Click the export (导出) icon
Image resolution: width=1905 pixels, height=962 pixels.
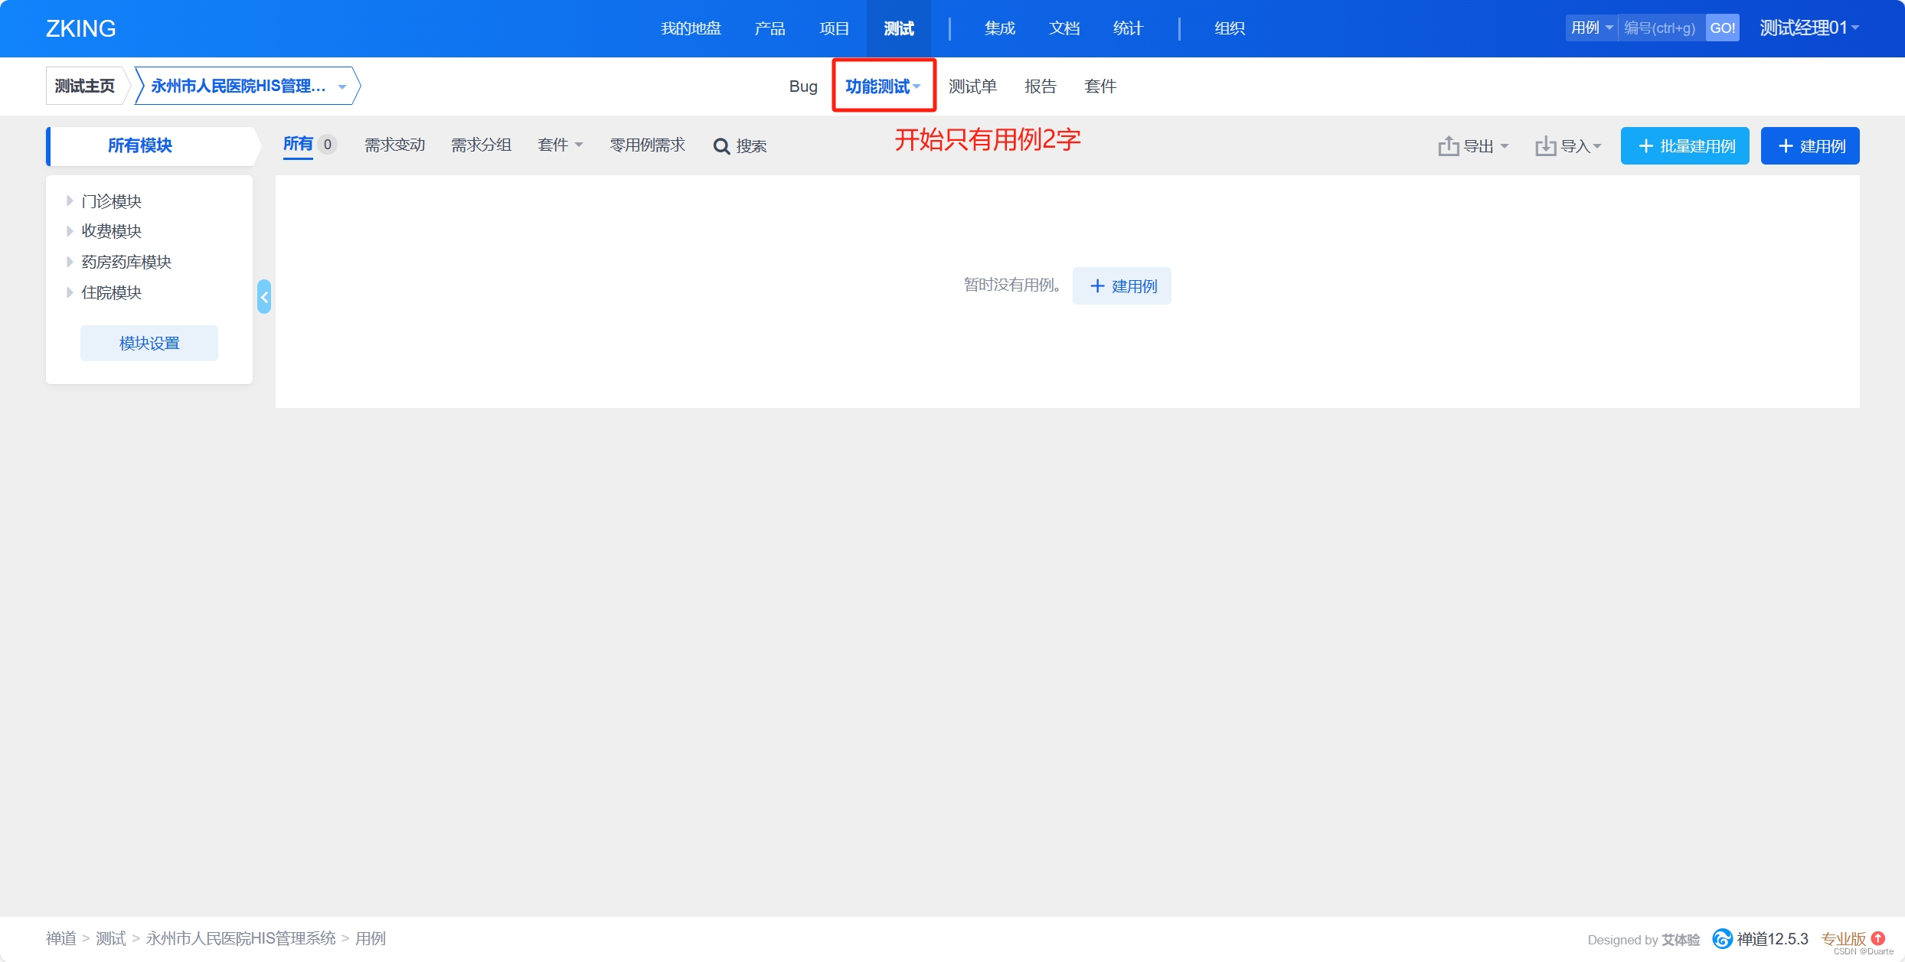[1448, 145]
